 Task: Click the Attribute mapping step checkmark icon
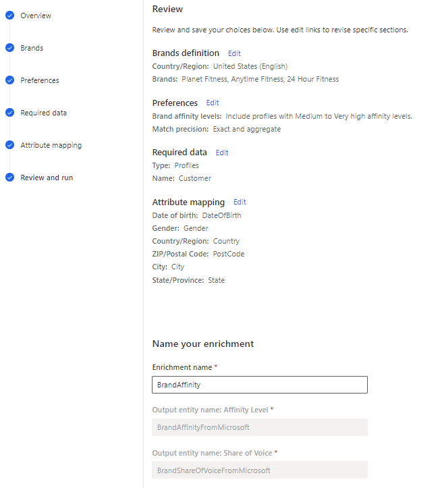(9, 145)
